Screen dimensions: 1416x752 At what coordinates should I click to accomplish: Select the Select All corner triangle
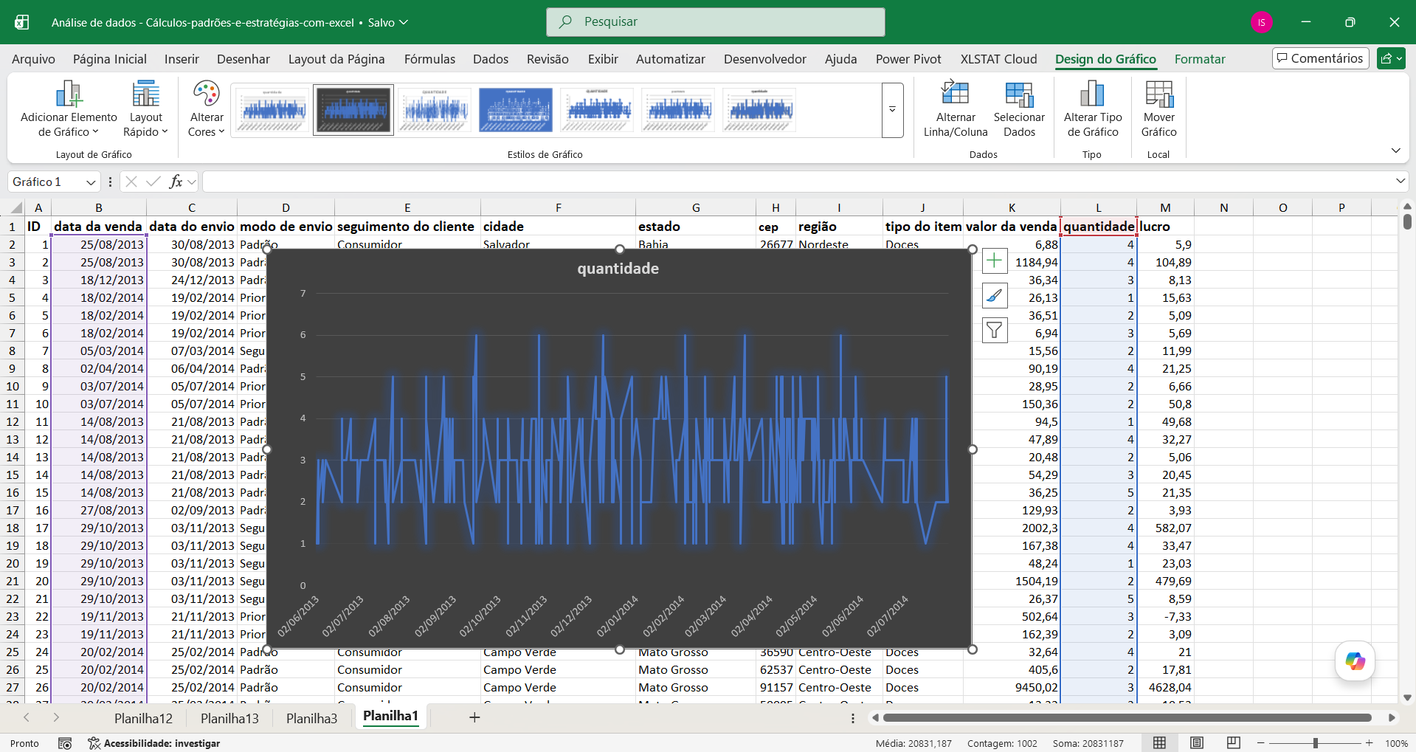(x=15, y=208)
